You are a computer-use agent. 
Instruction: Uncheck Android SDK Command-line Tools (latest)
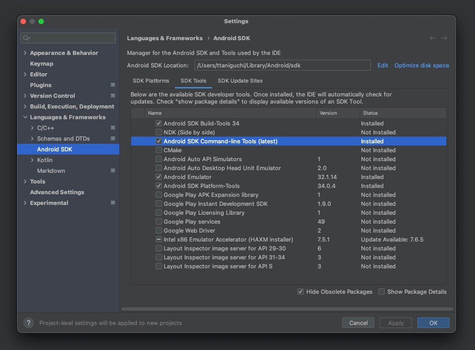(158, 141)
